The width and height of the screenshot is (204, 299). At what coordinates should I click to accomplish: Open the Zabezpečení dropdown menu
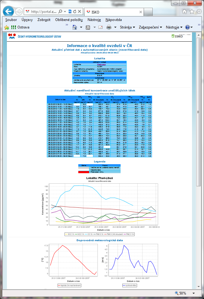coord(150,27)
